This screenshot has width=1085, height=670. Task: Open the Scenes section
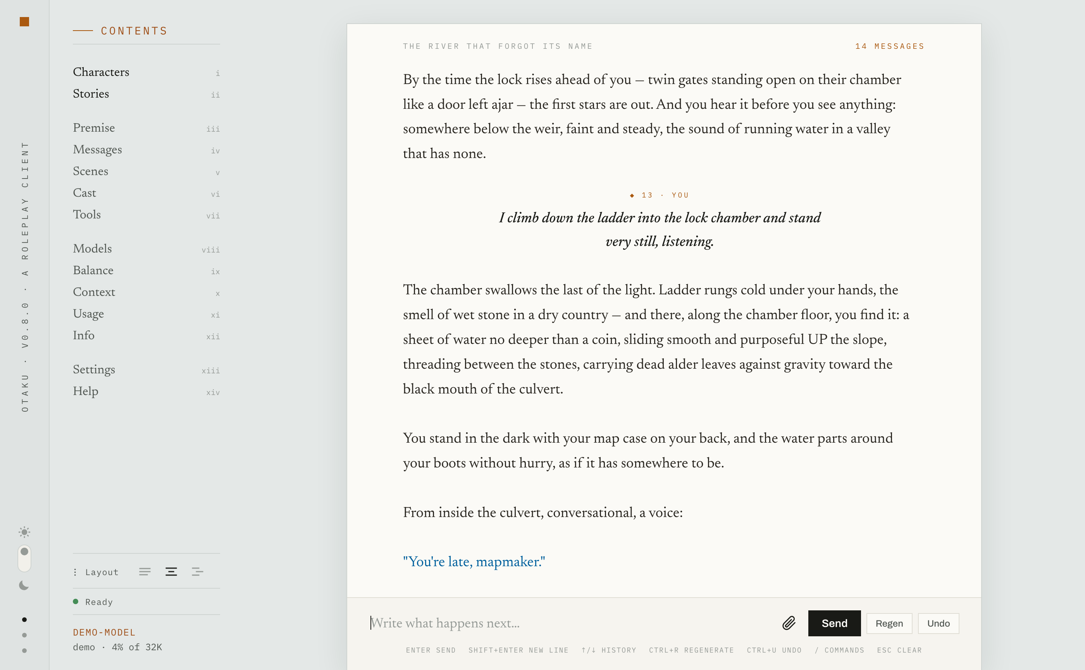pyautogui.click(x=146, y=171)
